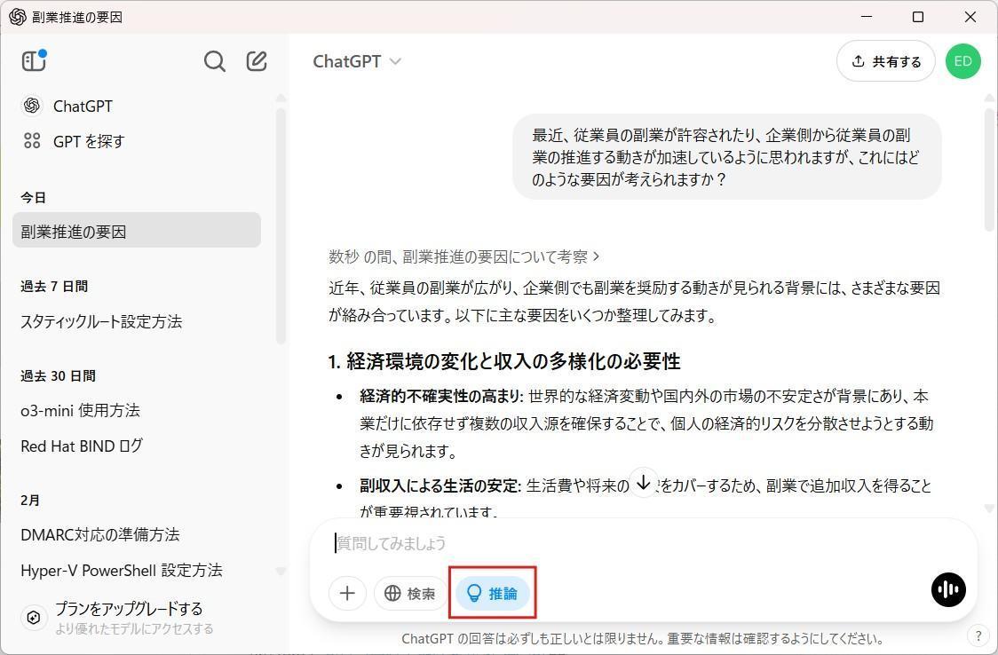This screenshot has height=655, width=998.
Task: Click the chat area vertical scrollbar
Action: 989,169
